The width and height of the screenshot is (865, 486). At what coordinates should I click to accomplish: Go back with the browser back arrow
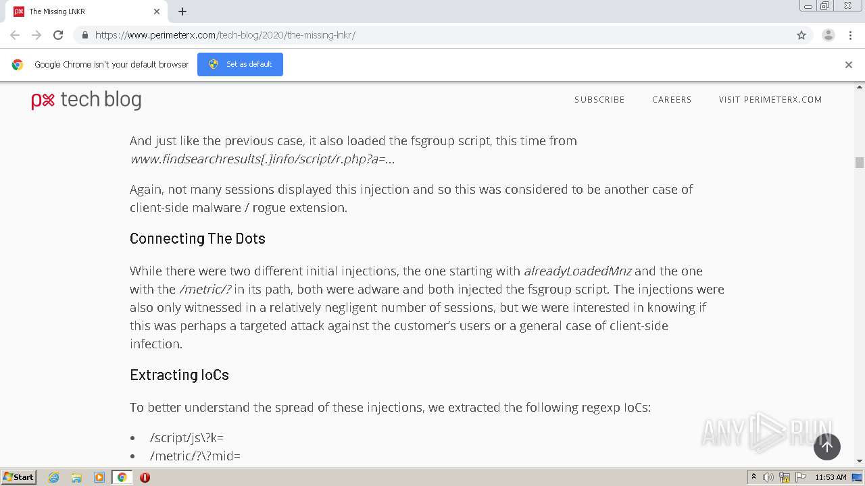pyautogui.click(x=15, y=35)
